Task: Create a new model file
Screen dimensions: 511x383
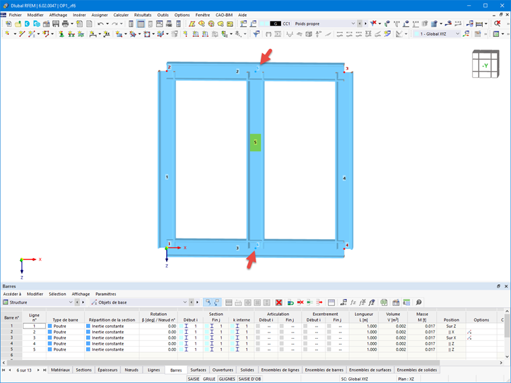Action: click(9, 24)
